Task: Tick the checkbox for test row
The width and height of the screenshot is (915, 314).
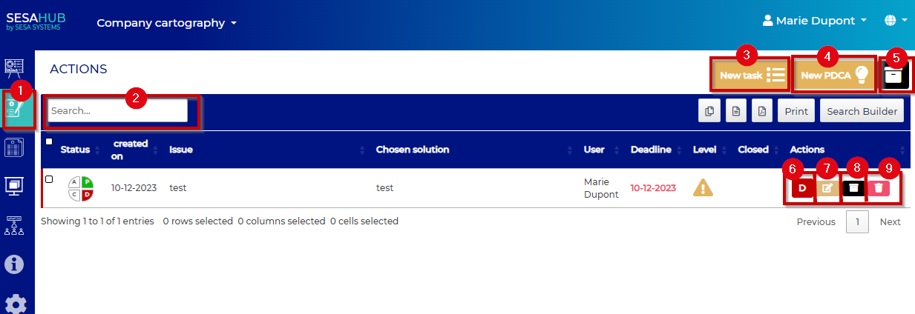Action: coord(49,179)
